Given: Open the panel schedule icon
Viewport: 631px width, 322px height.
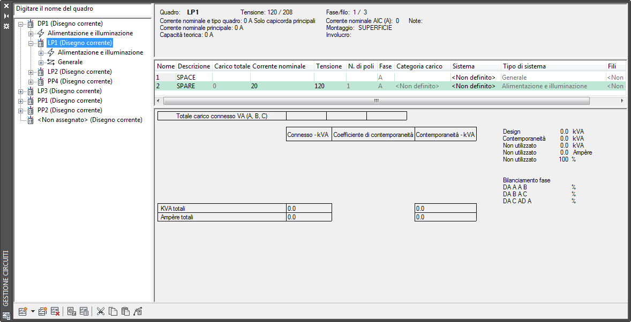Looking at the screenshot, I should tap(84, 311).
